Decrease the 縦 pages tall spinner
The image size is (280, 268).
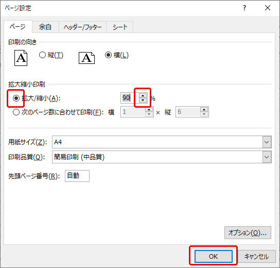click(204, 114)
